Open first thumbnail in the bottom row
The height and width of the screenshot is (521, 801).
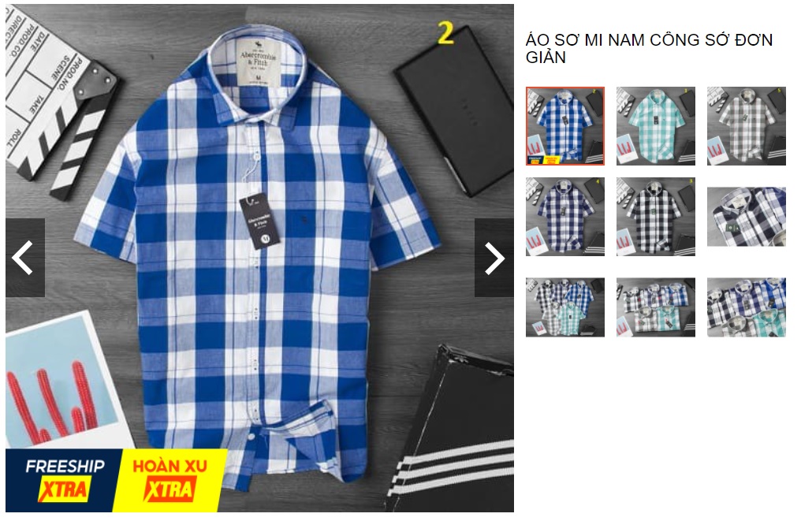[565, 307]
